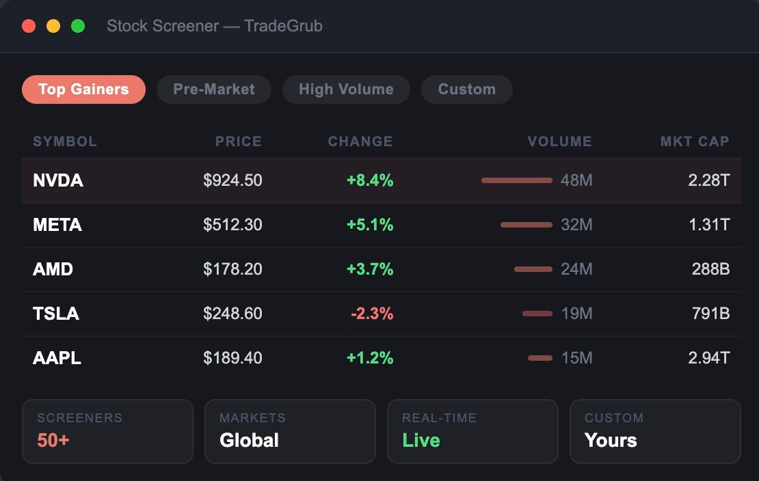
Task: Click the META volume bar
Action: tap(526, 225)
